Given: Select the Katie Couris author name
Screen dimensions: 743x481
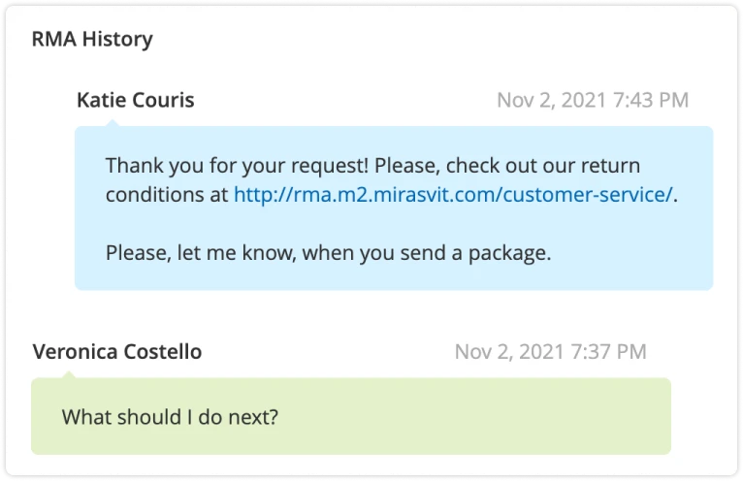Looking at the screenshot, I should tap(135, 100).
